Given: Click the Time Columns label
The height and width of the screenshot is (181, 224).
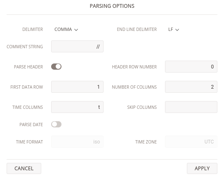Looking at the screenshot, I should pyautogui.click(x=28, y=107).
